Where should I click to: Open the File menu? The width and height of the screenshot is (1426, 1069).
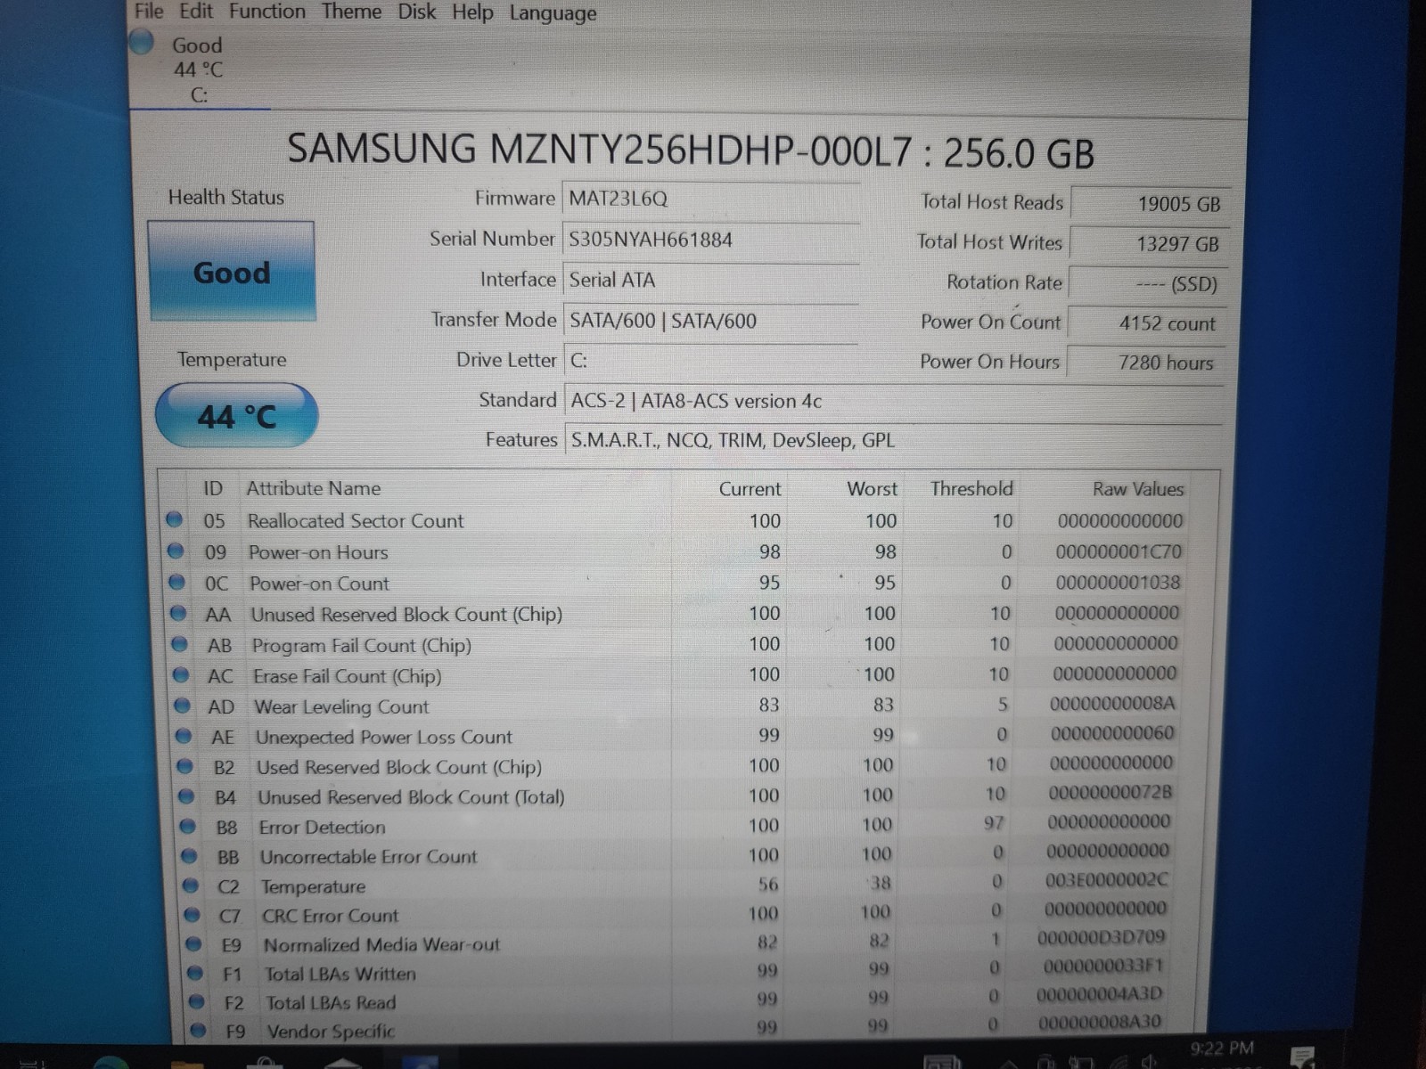149,12
